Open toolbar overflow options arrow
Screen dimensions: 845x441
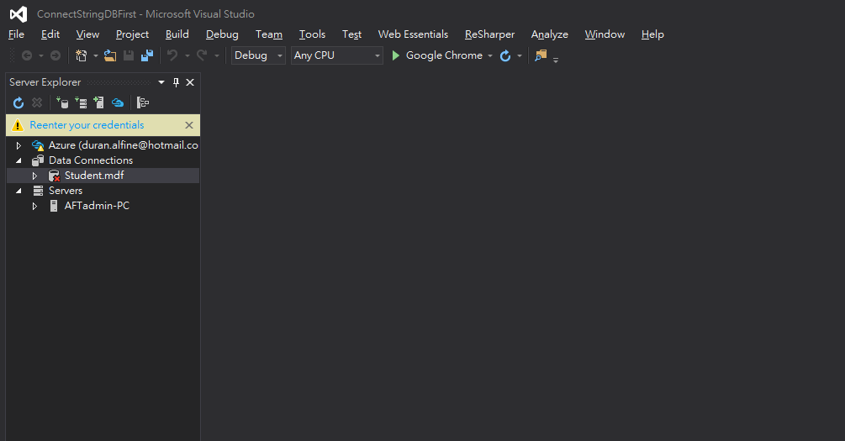(x=556, y=59)
